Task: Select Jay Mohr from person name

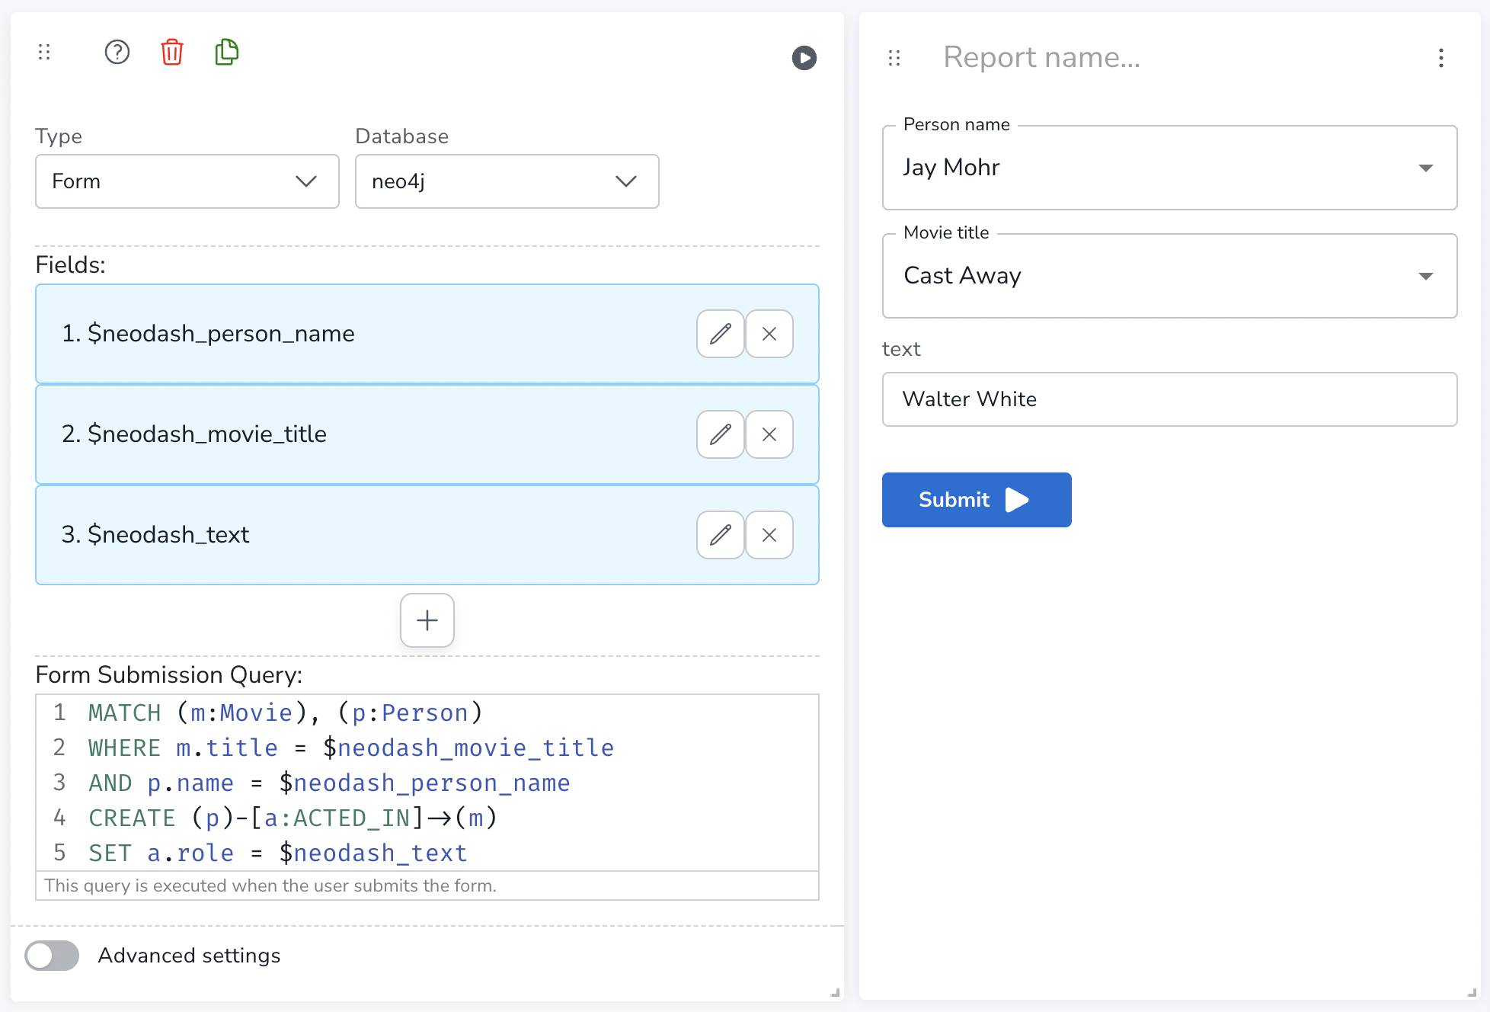Action: tap(1169, 167)
